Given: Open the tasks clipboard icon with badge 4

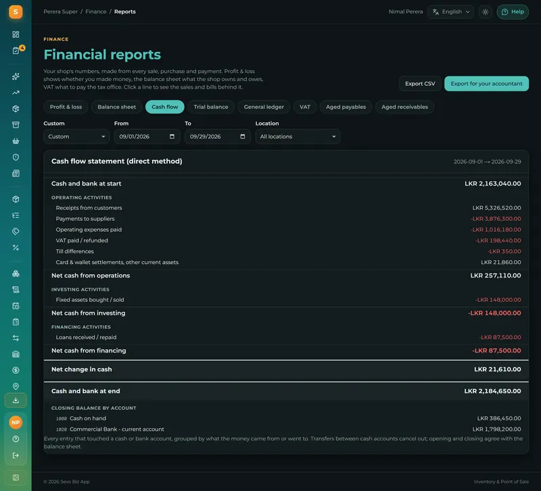Looking at the screenshot, I should coord(16,51).
